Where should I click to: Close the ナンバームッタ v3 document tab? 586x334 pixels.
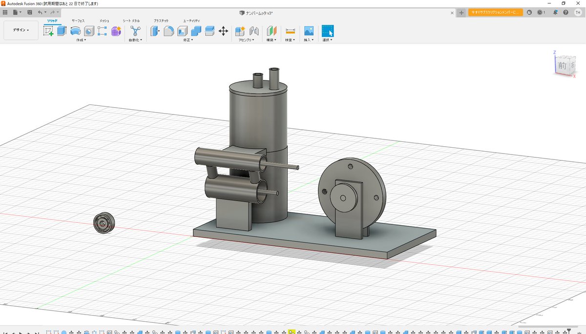452,13
